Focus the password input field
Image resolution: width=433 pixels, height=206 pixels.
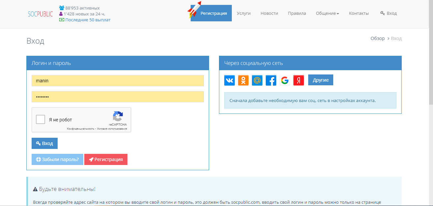point(118,97)
